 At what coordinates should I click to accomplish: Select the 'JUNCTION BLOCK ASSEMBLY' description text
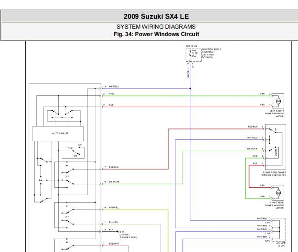coord(212,53)
